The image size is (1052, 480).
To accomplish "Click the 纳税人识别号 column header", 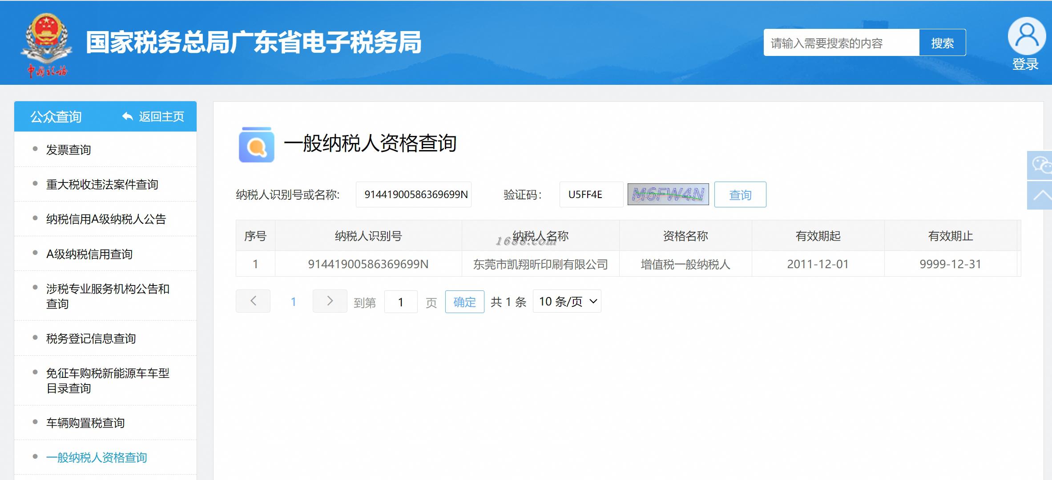I will pyautogui.click(x=368, y=236).
